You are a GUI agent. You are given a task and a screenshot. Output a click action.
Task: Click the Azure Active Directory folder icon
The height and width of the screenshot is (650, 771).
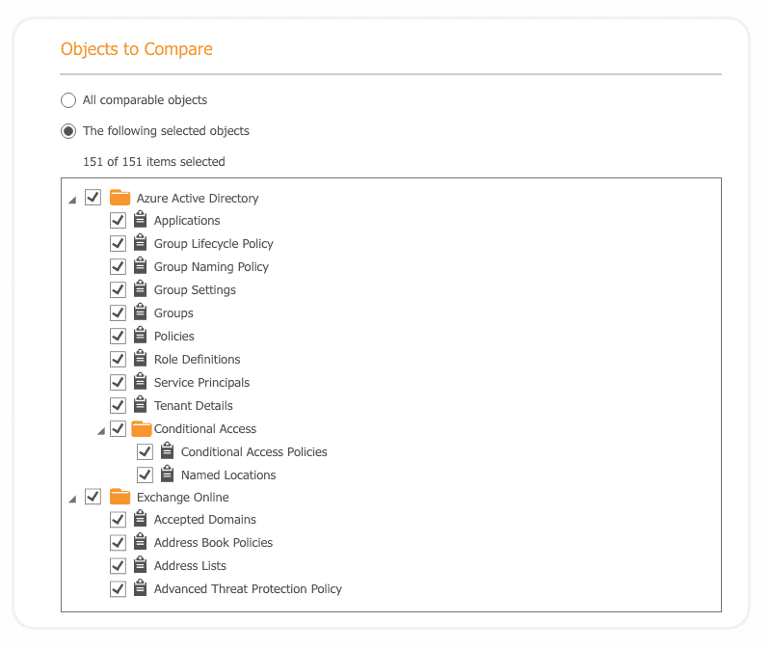[x=120, y=198]
